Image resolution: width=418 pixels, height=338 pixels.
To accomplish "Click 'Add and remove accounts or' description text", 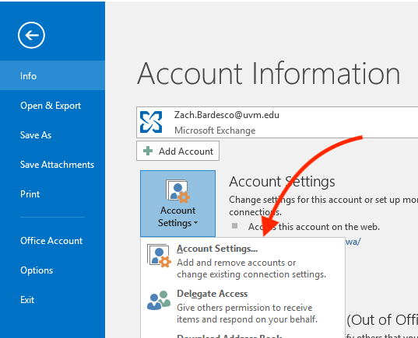I will 236,263.
